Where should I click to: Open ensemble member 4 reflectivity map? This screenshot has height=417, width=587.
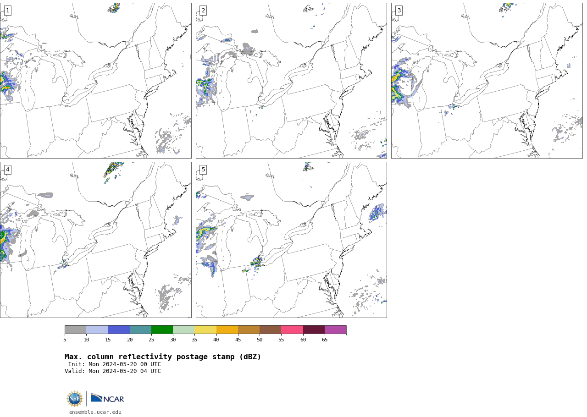95,240
